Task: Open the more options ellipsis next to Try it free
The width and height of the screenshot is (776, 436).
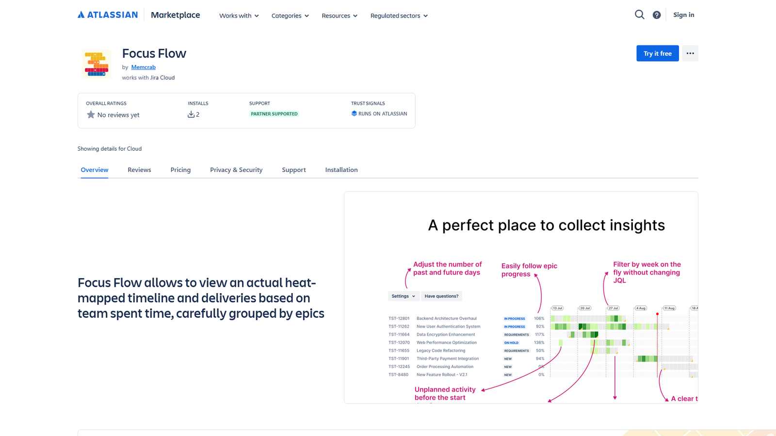Action: [x=690, y=53]
